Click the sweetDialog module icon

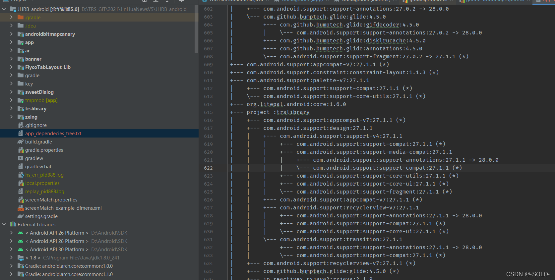point(21,92)
